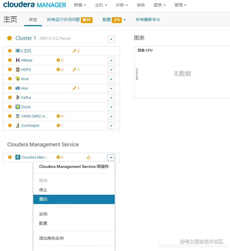Image resolution: width=230 pixels, height=251 pixels.
Task: Open the HDFS service link
Action: [x=26, y=69]
